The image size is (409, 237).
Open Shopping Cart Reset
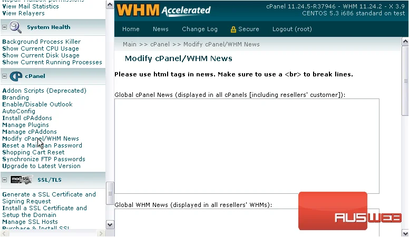click(x=33, y=152)
